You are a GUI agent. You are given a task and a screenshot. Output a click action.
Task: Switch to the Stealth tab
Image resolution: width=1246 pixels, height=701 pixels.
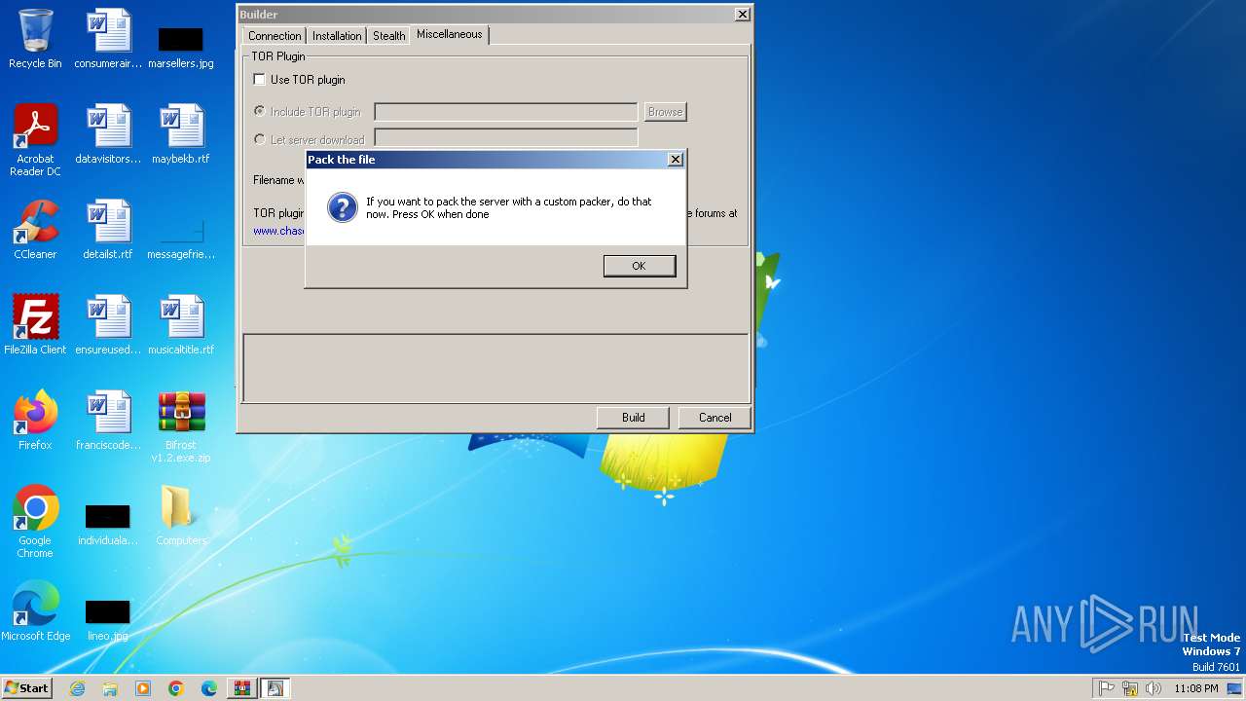(388, 36)
